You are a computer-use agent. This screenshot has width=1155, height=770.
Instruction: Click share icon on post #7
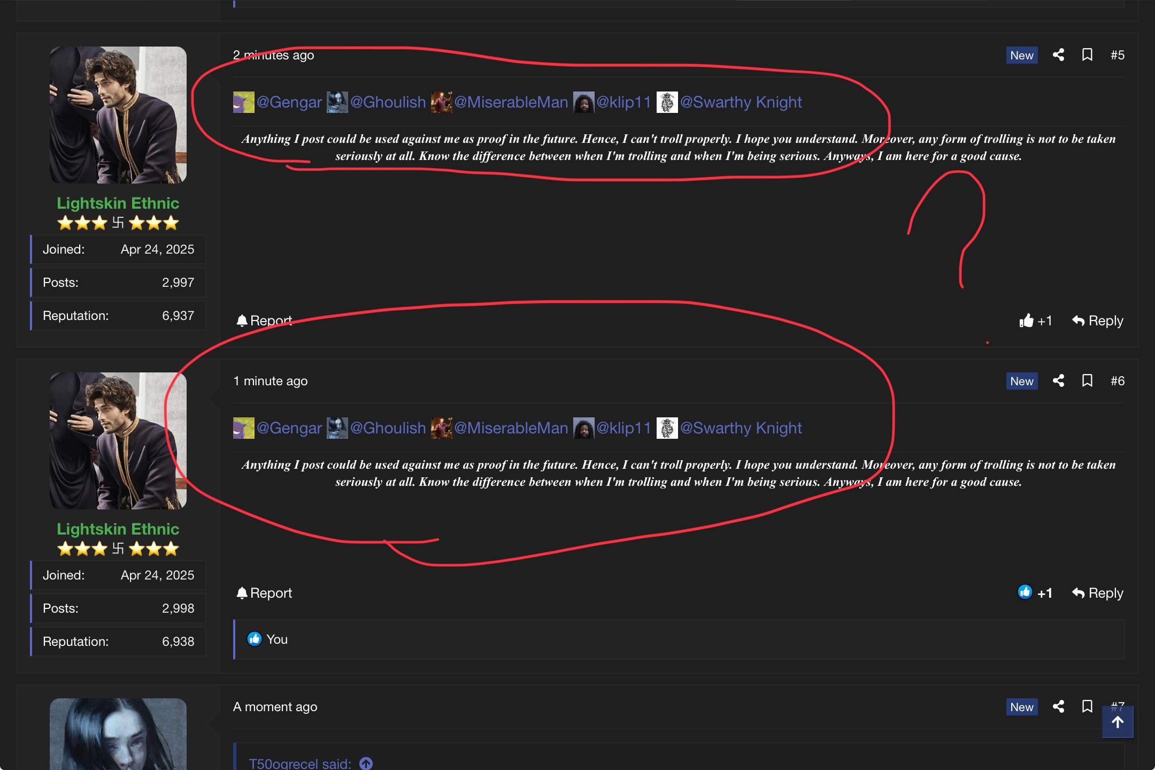[x=1058, y=707]
